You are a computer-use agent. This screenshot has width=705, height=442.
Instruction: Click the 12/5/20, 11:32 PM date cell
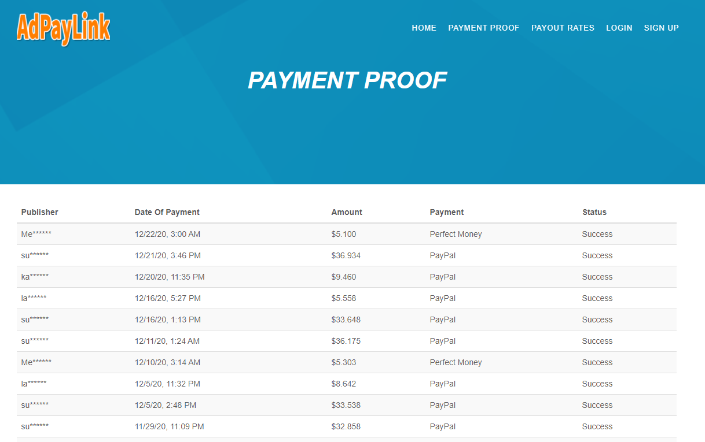tap(167, 384)
